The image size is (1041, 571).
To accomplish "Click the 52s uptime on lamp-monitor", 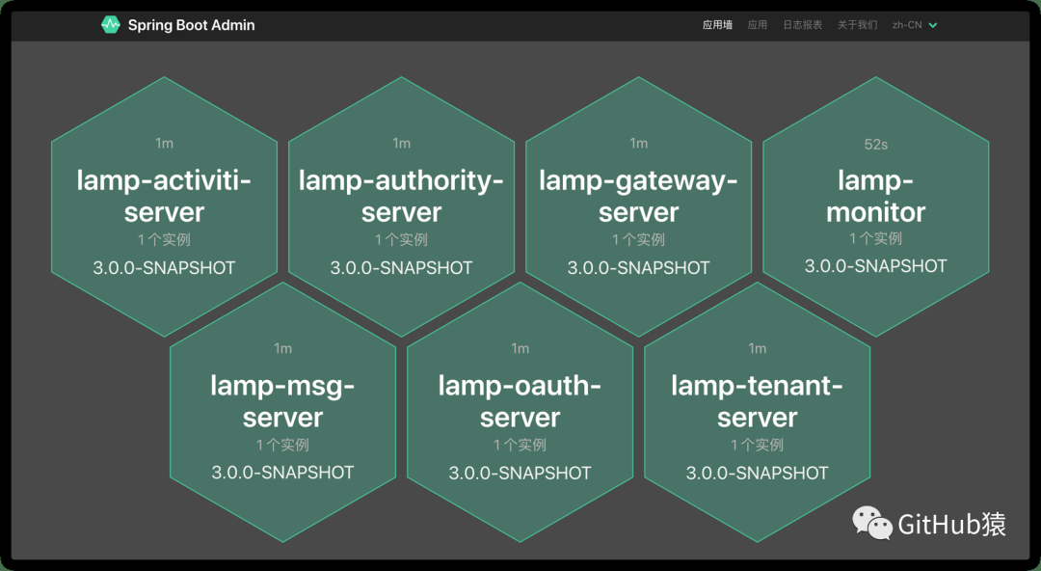I will tap(875, 145).
